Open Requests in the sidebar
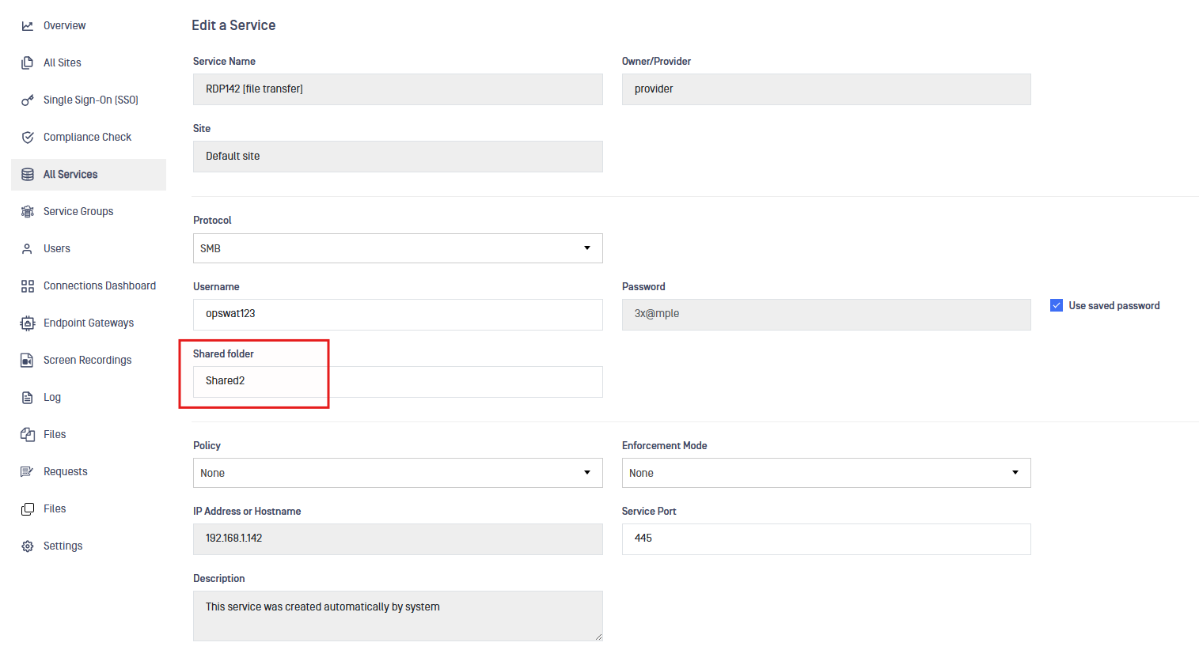 pos(65,472)
